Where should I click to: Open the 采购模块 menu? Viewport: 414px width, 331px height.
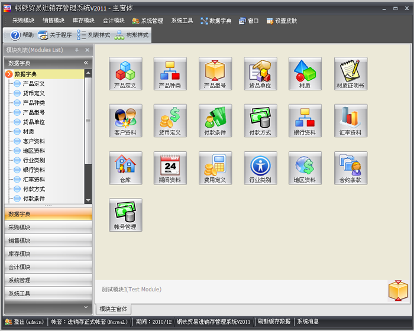[23, 21]
